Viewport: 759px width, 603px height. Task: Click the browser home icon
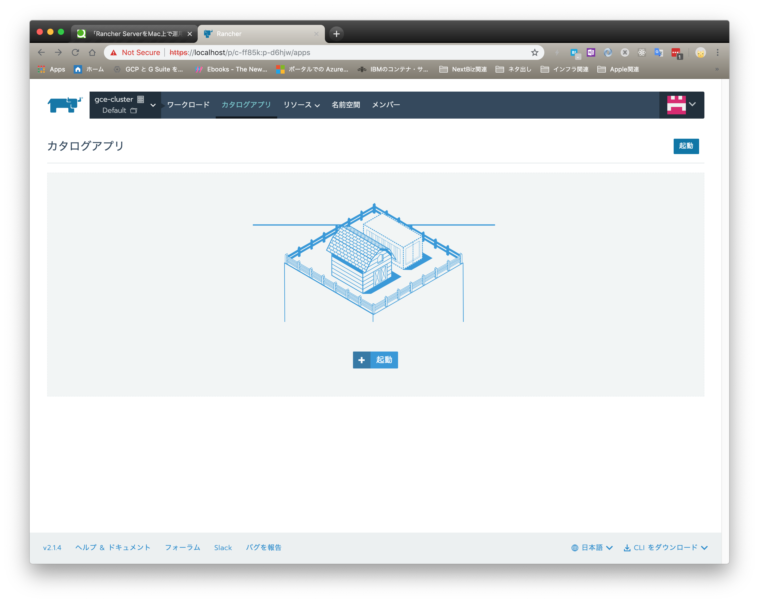[92, 52]
